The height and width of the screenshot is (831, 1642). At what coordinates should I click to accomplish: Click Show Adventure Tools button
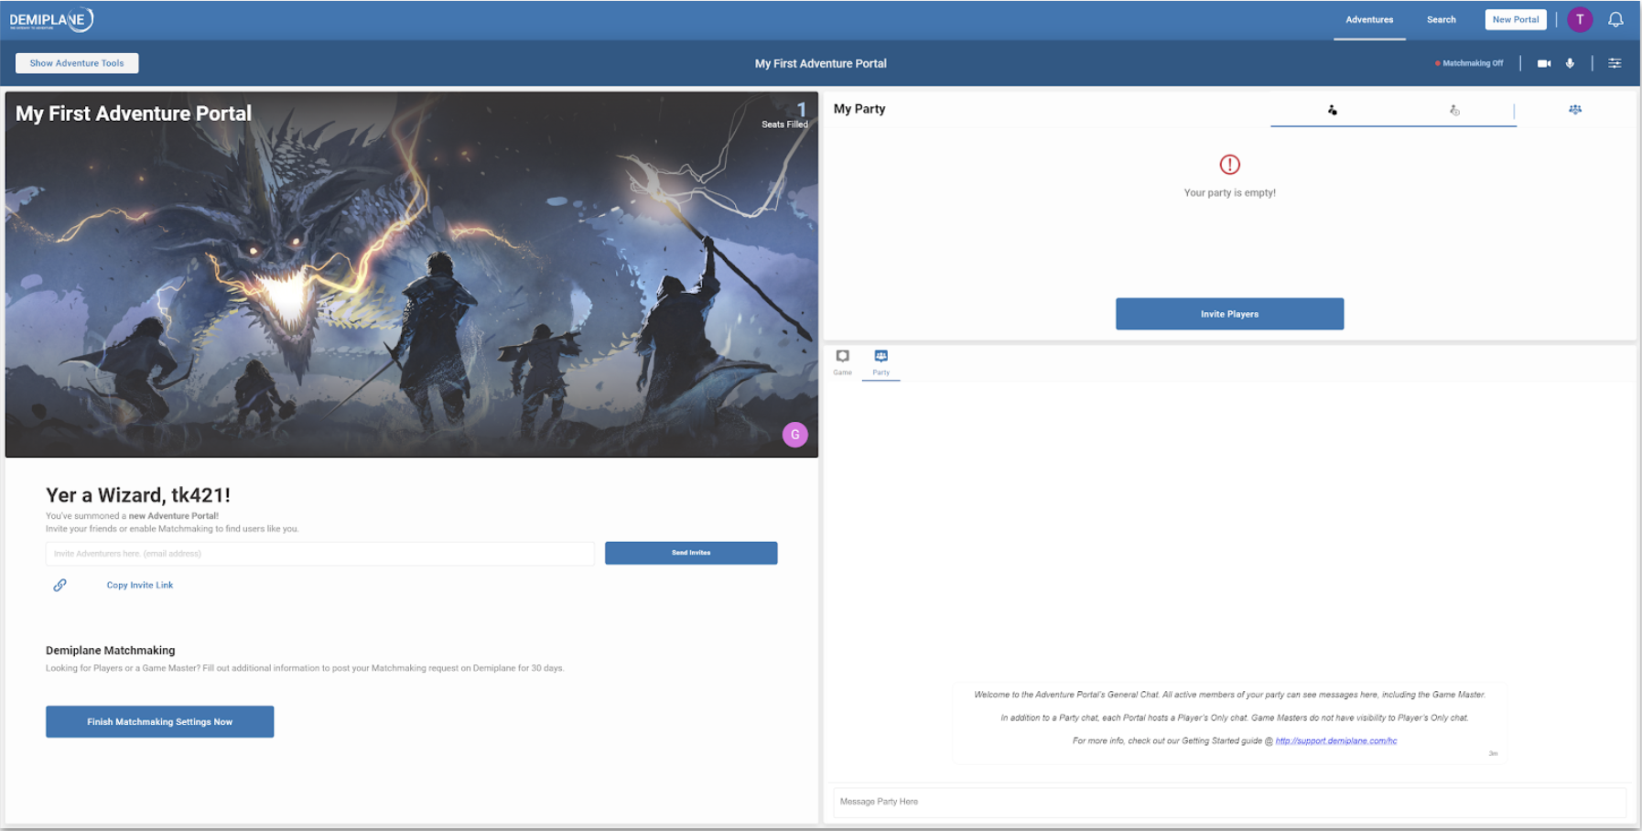(x=77, y=63)
